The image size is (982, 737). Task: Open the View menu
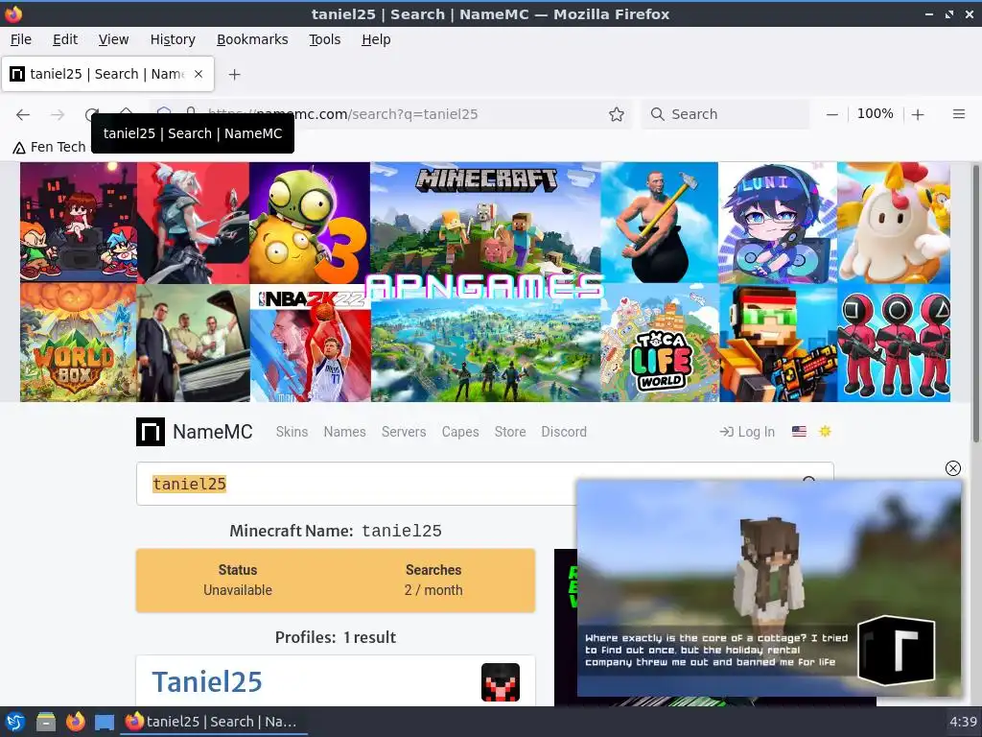coord(113,39)
